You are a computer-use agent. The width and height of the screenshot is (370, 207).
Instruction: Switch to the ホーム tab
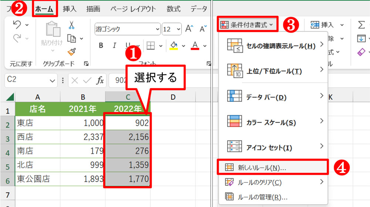click(44, 9)
